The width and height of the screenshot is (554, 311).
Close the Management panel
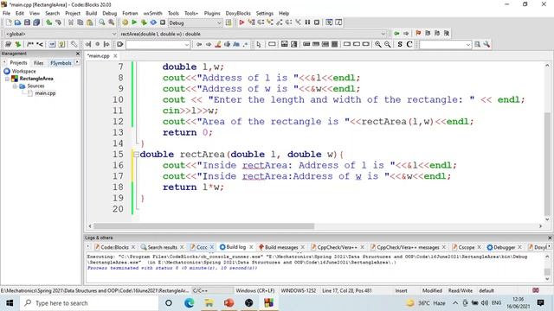(78, 54)
